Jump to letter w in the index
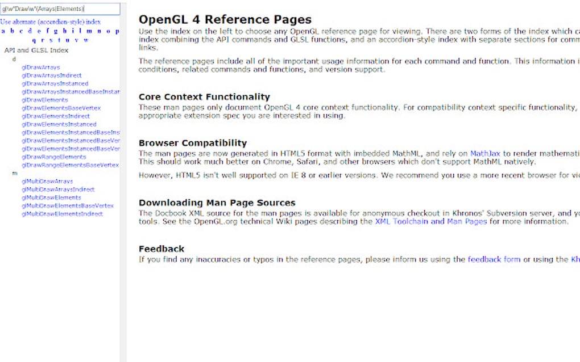580x362 pixels. [x=86, y=40]
